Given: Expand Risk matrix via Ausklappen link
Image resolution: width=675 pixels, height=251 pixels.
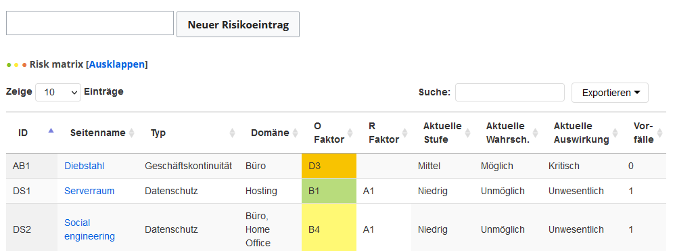Looking at the screenshot, I should (x=116, y=64).
